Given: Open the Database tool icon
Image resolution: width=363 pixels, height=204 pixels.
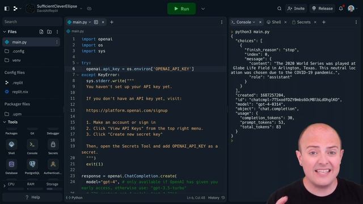Looking at the screenshot, I should coord(11,164).
